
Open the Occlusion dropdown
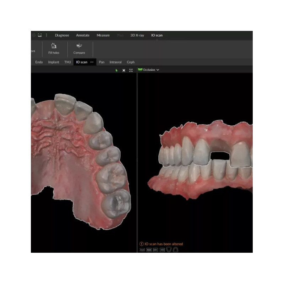[x=149, y=70]
